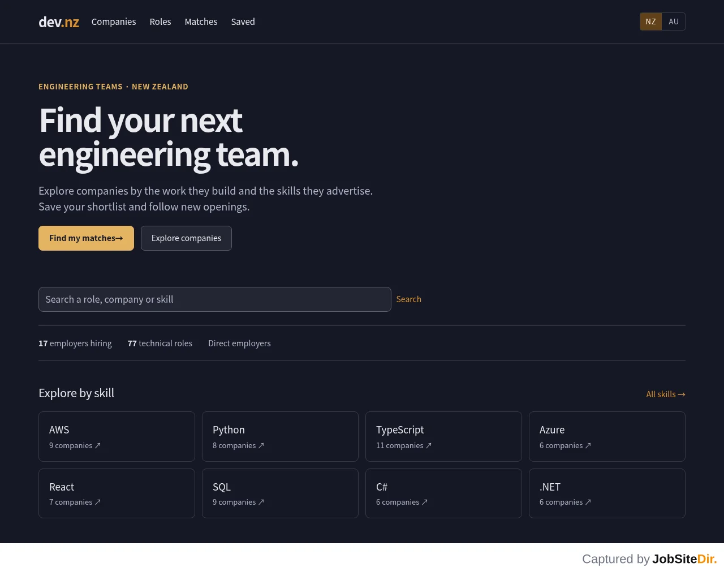Switch region to AU
The image size is (724, 576).
tap(674, 22)
